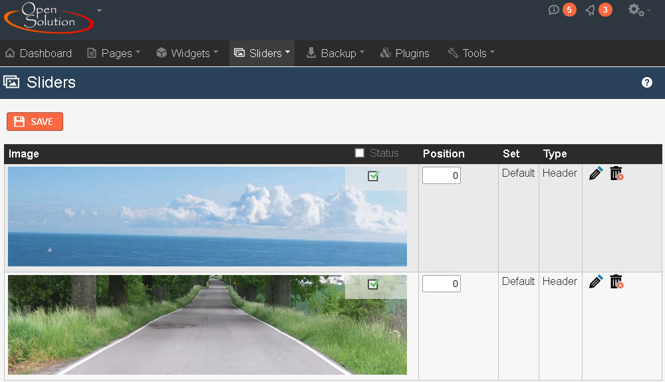
Task: Expand the dropdown arrow beside the logo
Action: pyautogui.click(x=99, y=11)
